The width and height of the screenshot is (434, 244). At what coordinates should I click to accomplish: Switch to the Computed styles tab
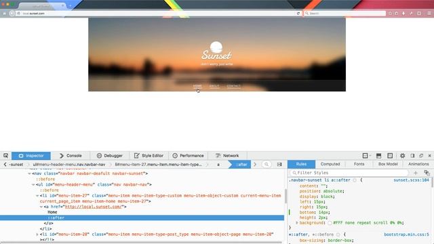(x=330, y=164)
